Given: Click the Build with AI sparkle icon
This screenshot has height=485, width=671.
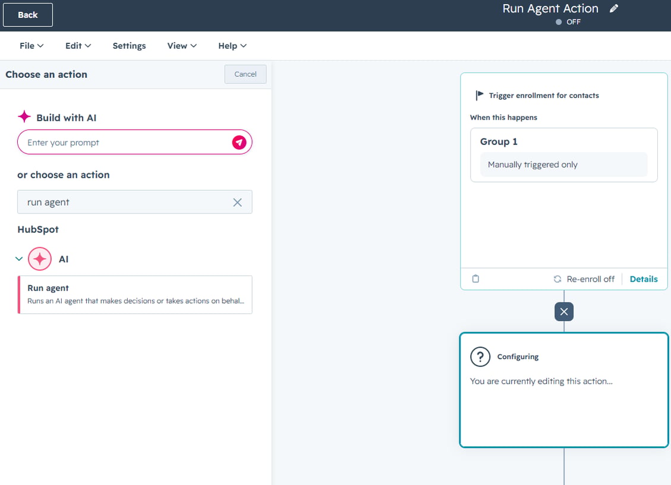Looking at the screenshot, I should point(24,116).
